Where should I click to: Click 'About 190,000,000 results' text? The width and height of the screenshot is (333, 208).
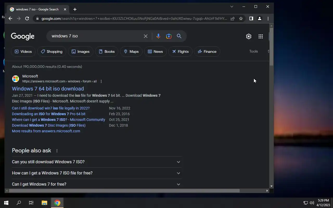tap(47, 67)
